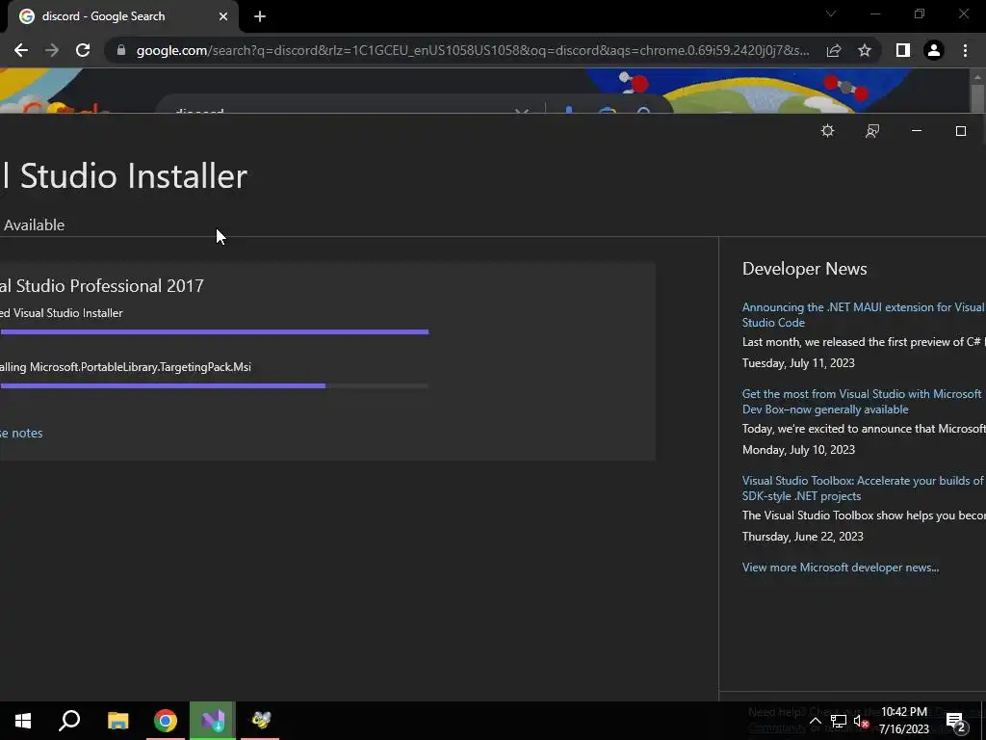Minimize the Visual Studio Installer window
986x740 pixels.
coord(917,131)
